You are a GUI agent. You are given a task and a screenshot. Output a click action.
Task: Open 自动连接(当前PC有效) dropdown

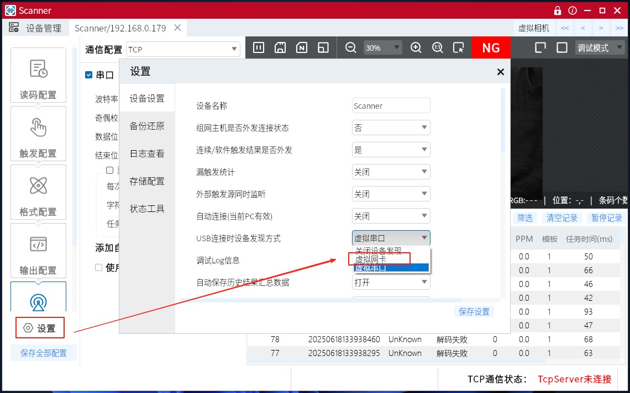[391, 216]
